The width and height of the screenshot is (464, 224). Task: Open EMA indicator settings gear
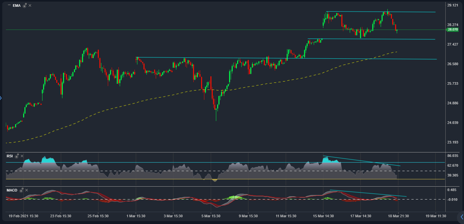(x=24, y=5)
